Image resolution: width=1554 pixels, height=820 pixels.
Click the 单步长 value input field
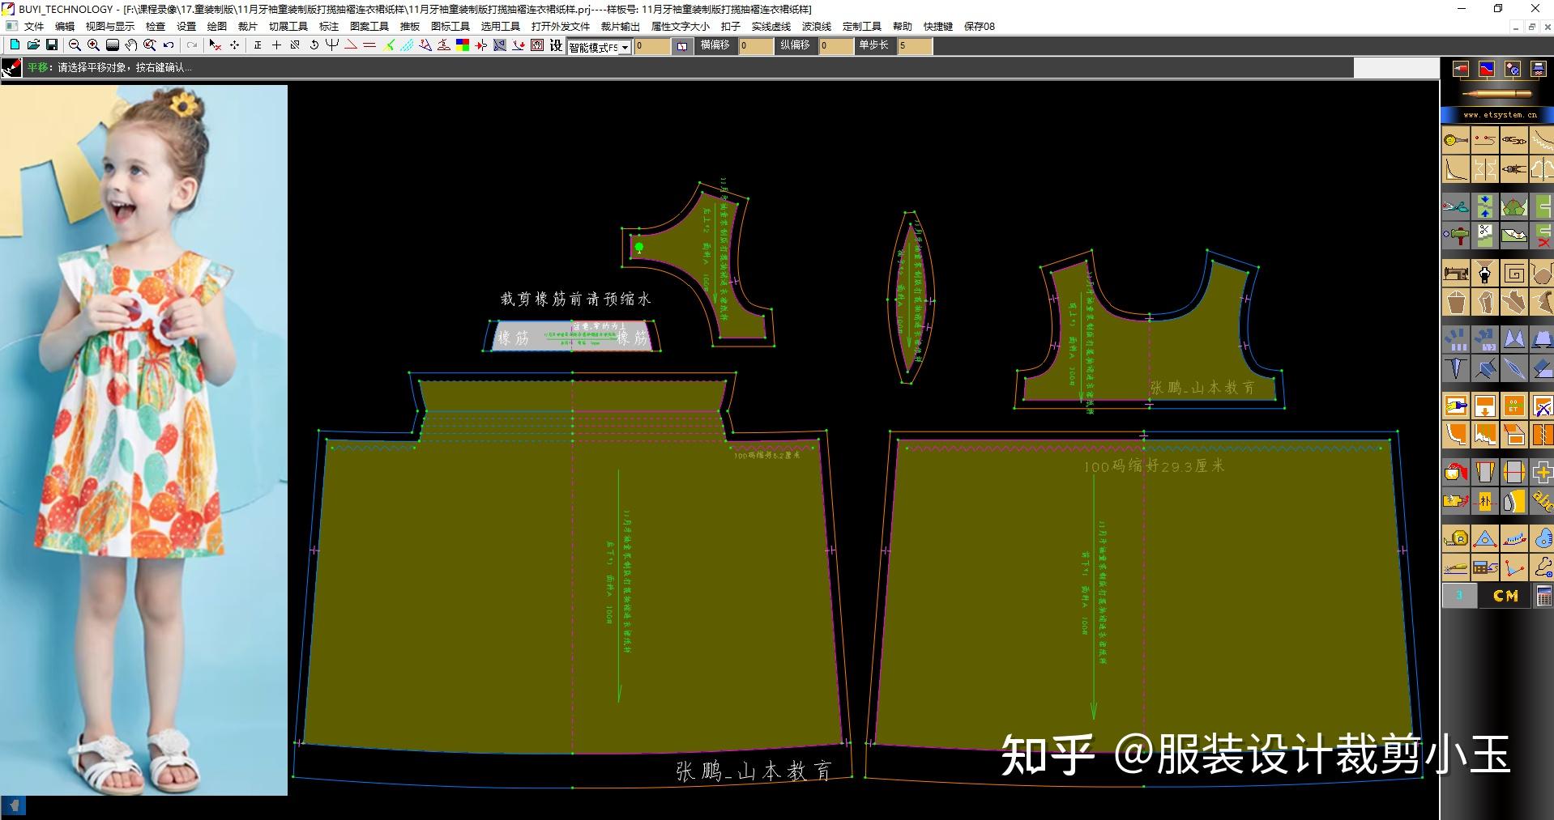tap(915, 47)
